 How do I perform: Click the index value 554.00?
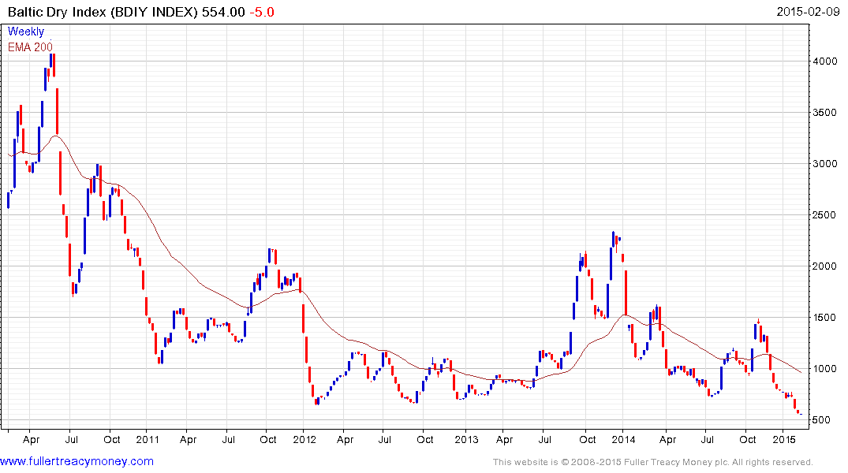coord(223,12)
